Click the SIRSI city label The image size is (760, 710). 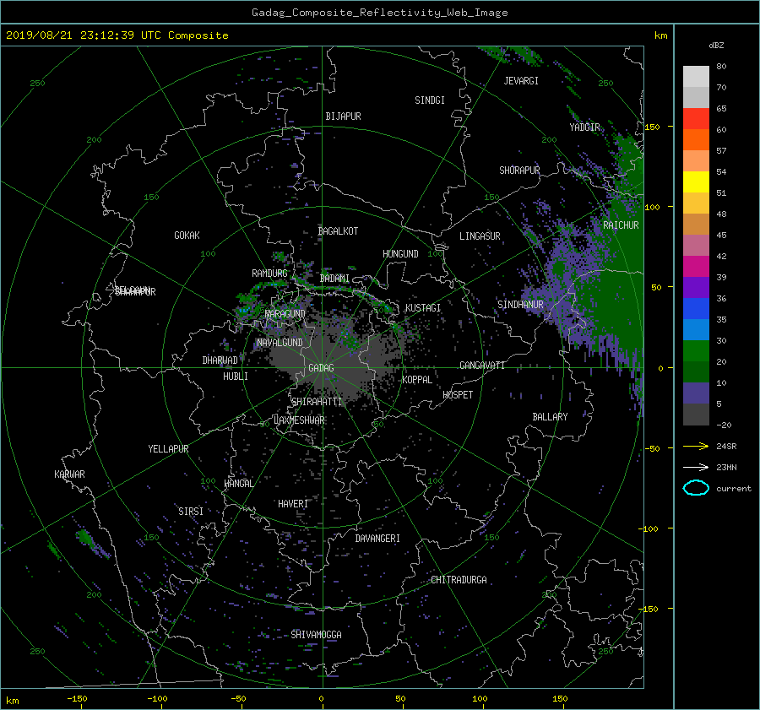point(191,512)
